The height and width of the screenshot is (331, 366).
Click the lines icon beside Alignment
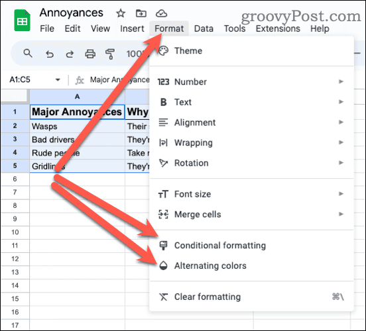click(163, 122)
